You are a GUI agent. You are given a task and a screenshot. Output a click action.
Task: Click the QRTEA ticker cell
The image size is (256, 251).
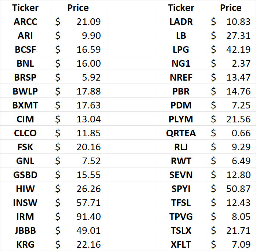pos(181,133)
